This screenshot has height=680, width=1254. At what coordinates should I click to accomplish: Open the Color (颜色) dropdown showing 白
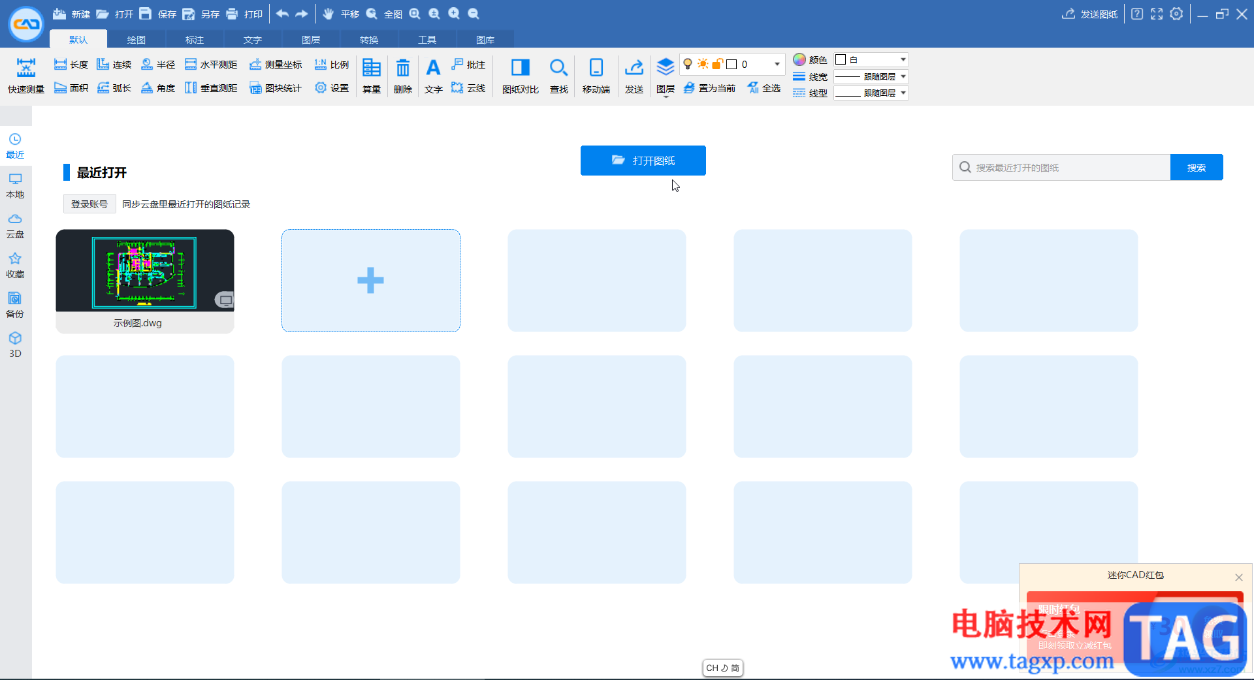(871, 60)
